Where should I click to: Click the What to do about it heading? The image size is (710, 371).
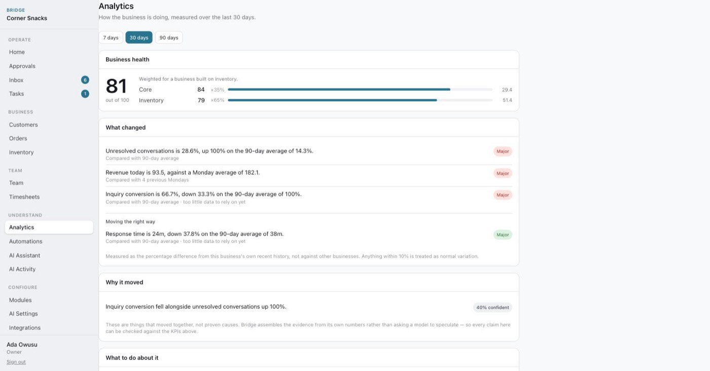coord(132,358)
